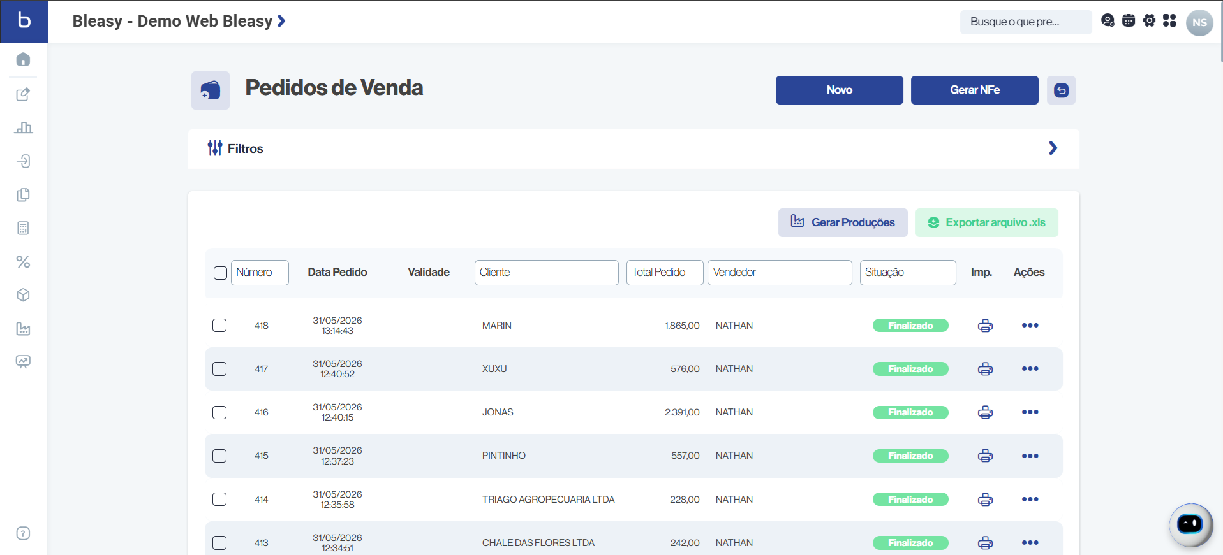Check the box for order 417
Image resolution: width=1223 pixels, height=555 pixels.
tap(219, 369)
